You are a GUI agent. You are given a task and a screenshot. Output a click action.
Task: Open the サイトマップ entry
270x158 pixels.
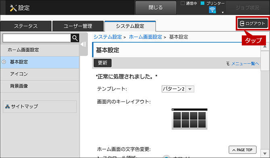click(x=40, y=107)
